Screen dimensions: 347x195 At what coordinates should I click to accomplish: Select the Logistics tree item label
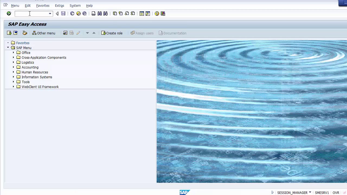pos(28,62)
